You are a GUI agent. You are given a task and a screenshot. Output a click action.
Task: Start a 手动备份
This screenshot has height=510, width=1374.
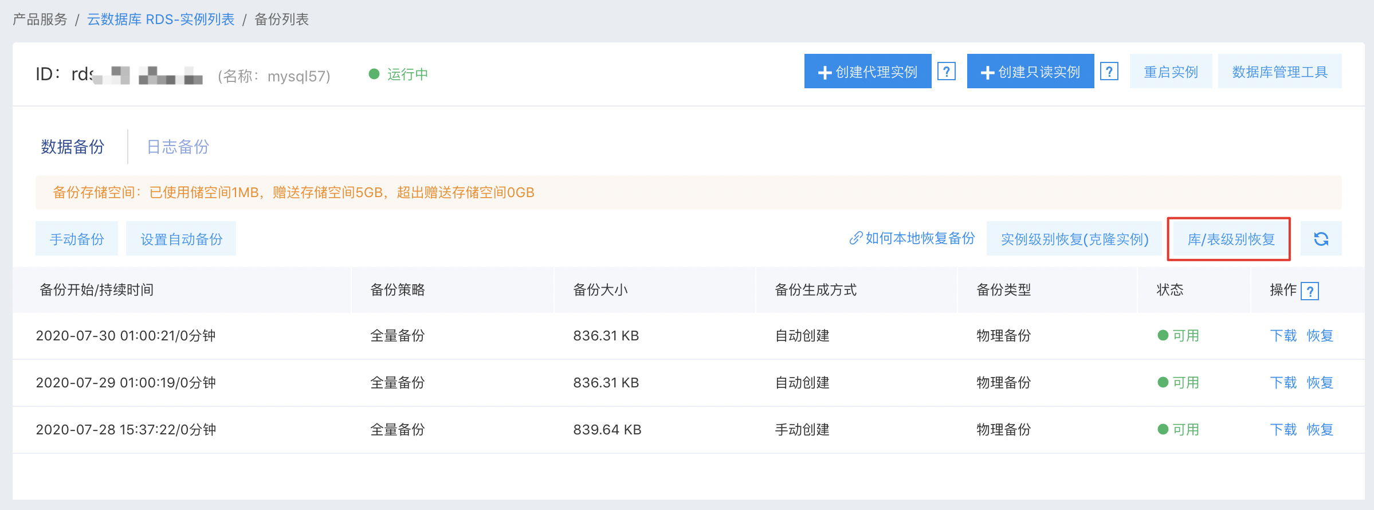[77, 238]
